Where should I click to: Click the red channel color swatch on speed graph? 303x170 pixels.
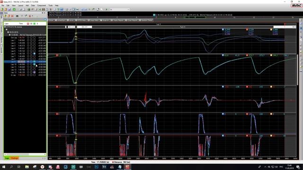57,55
